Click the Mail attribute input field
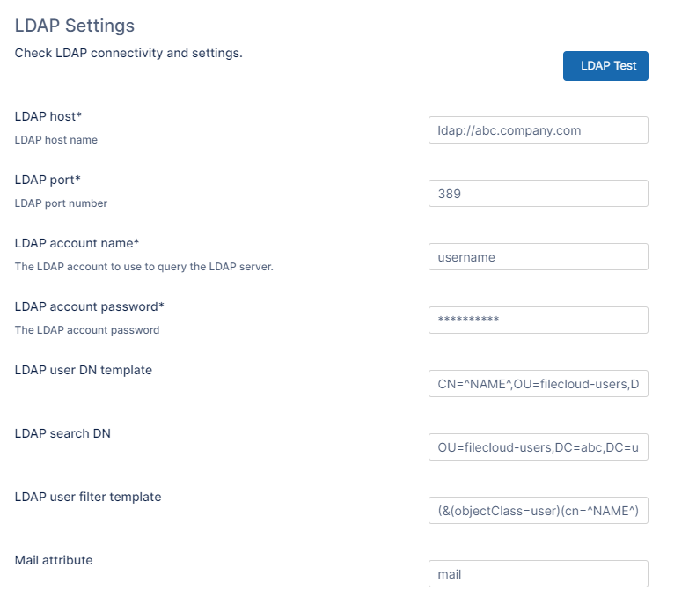Screen dimensions: 689x605 point(538,574)
